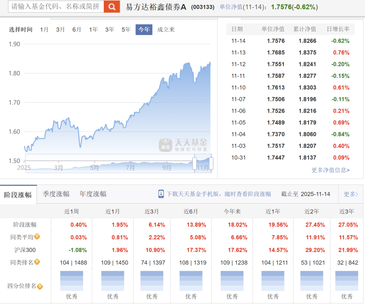This screenshot has height=305, width=365.
Task: Open the 更多 link beside the date
Action: pyautogui.click(x=351, y=194)
